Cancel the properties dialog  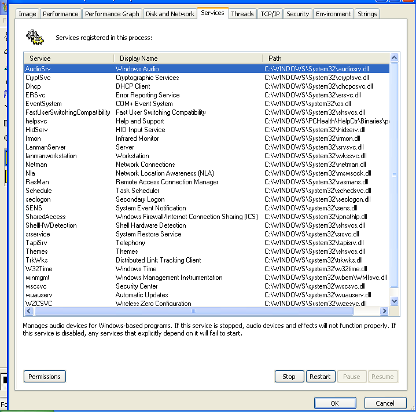pyautogui.click(x=385, y=403)
